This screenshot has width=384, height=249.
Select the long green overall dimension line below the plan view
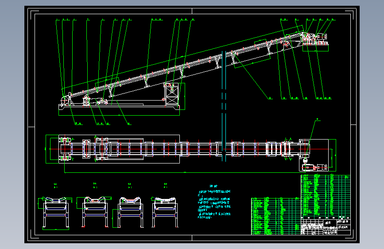[x=185, y=172]
